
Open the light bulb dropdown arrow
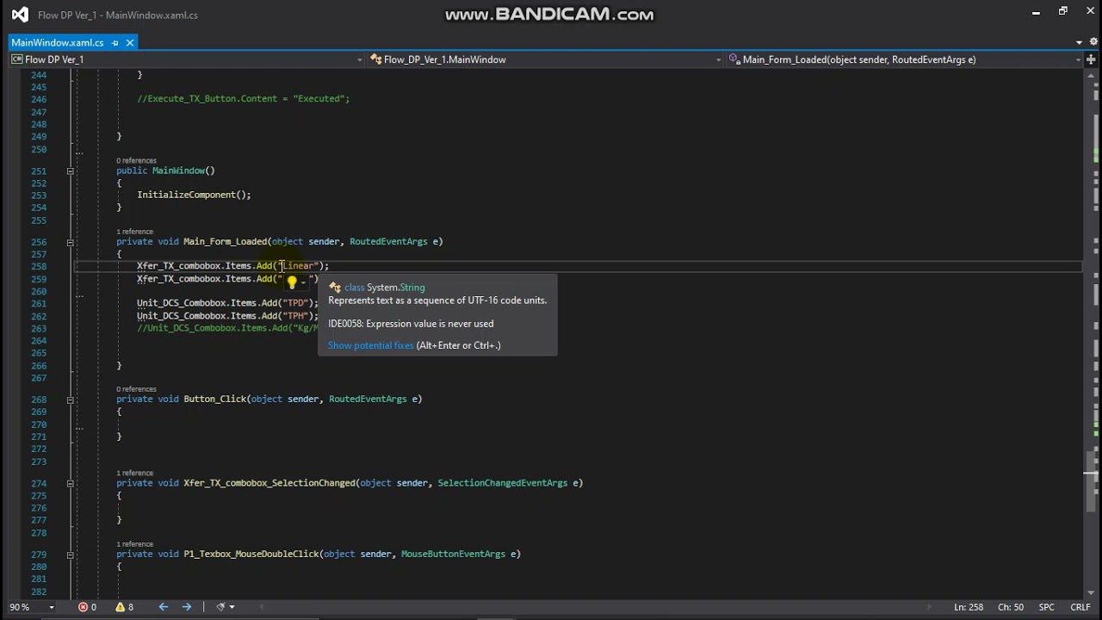(303, 282)
